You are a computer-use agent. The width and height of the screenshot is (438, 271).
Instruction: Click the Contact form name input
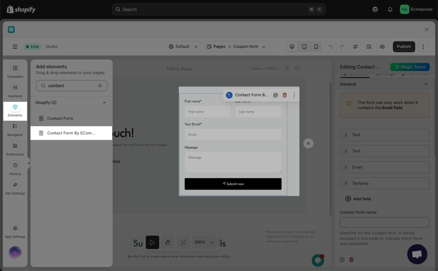click(x=384, y=222)
